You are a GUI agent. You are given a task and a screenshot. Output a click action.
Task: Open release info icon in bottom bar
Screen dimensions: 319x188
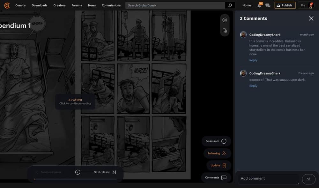(78, 172)
